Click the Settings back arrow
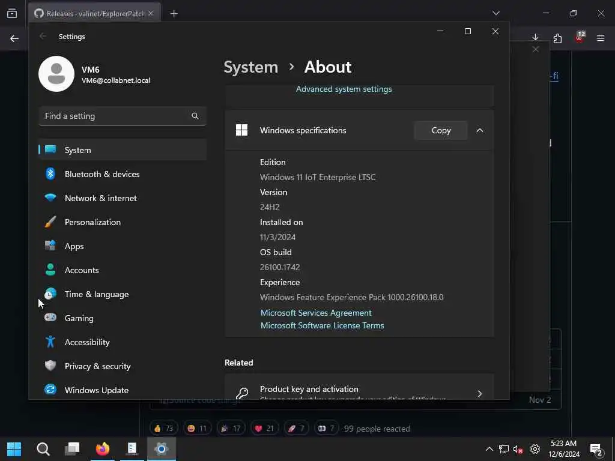The image size is (615, 461). [43, 36]
